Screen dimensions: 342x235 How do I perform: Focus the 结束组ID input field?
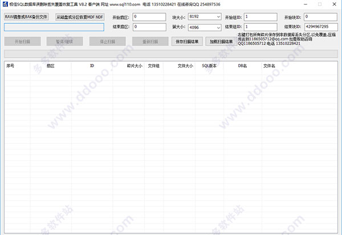(260, 27)
